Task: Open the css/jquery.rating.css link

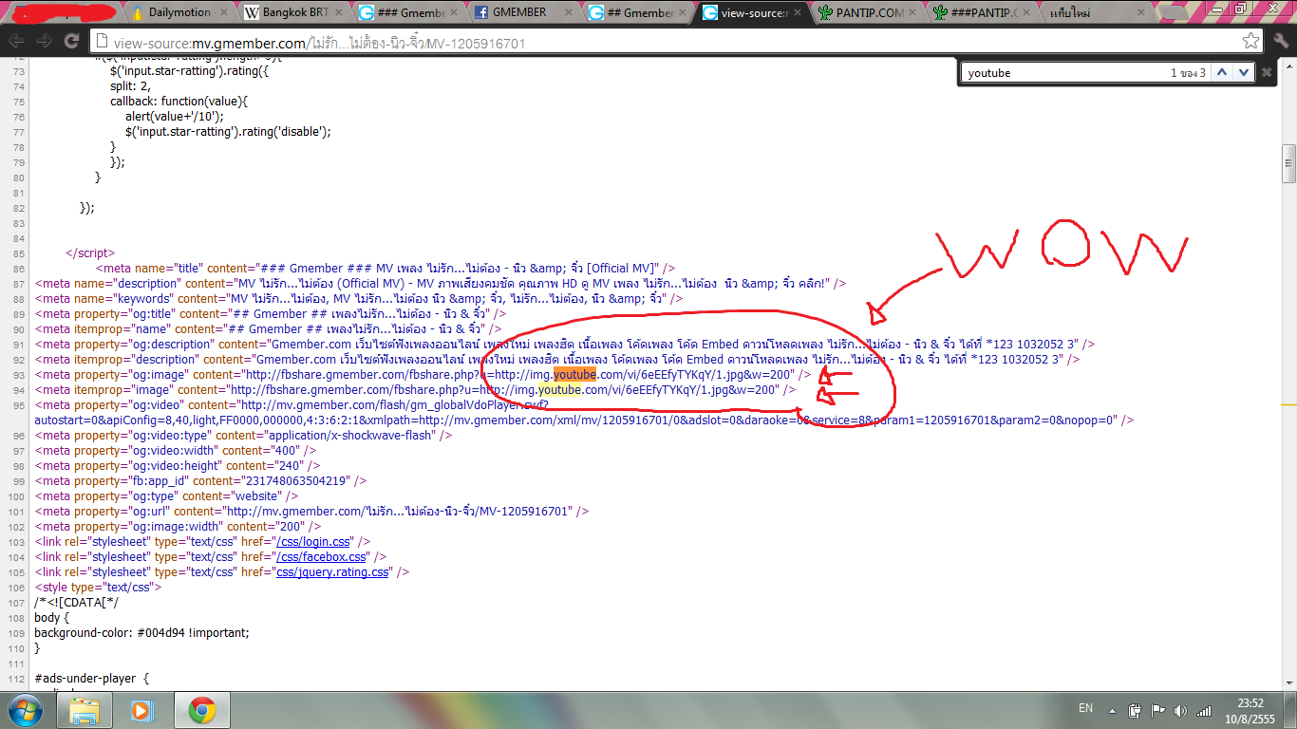Action: point(332,572)
